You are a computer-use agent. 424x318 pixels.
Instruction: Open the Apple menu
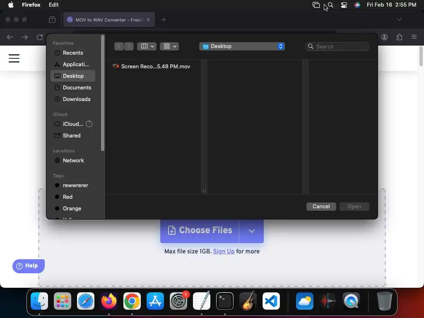[11, 5]
